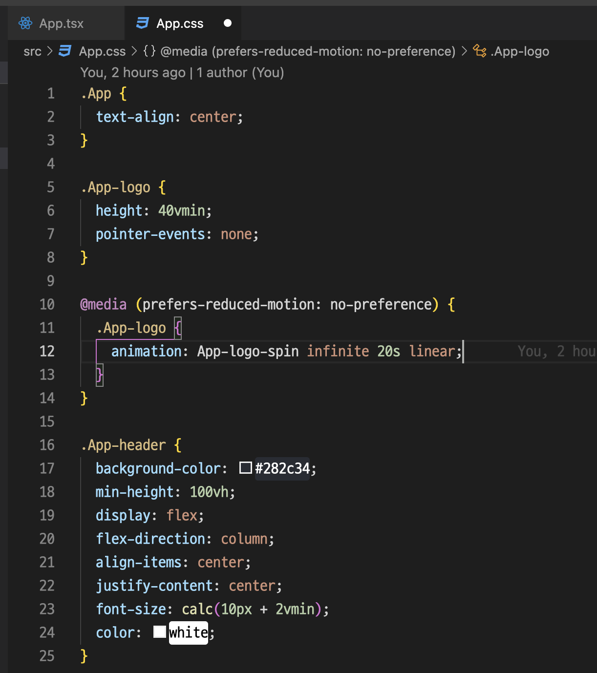Click the text-align property
Viewport: 597px width, 673px height.
click(x=135, y=117)
